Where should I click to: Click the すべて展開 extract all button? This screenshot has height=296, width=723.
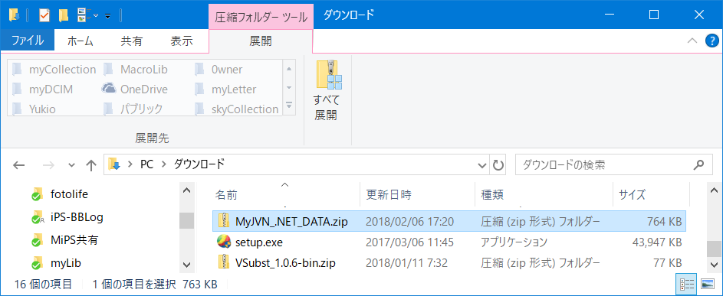click(327, 91)
